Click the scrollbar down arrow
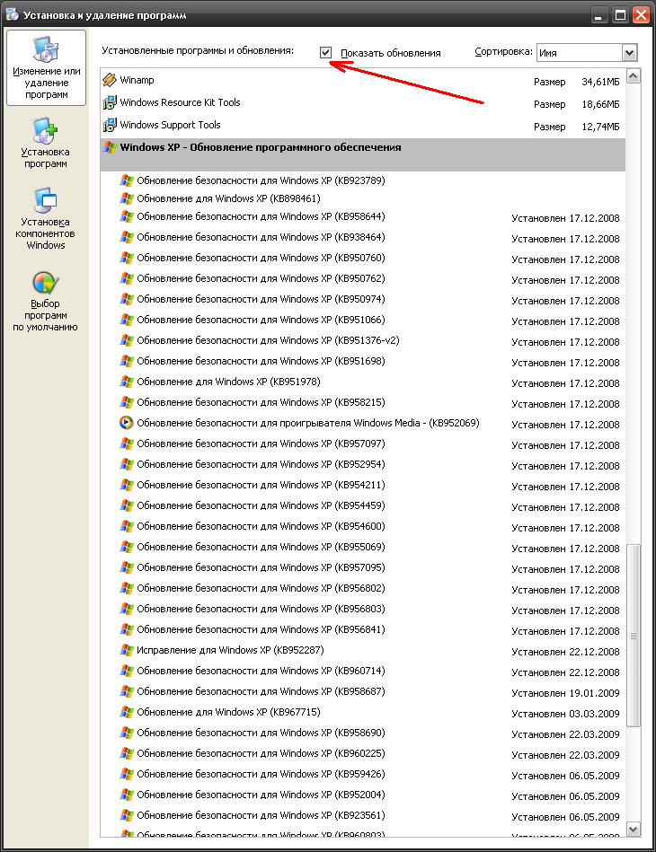This screenshot has width=656, height=852. pos(633,830)
